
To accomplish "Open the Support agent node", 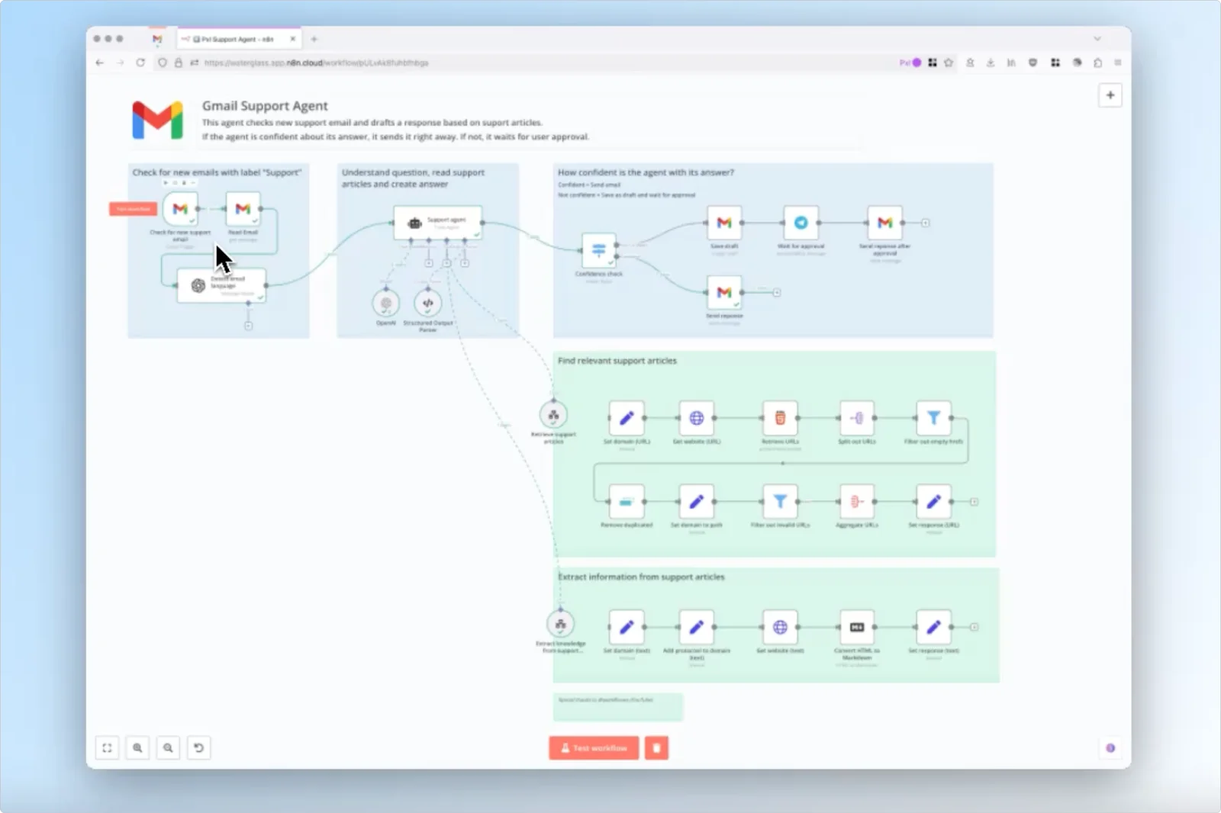I will click(x=437, y=223).
